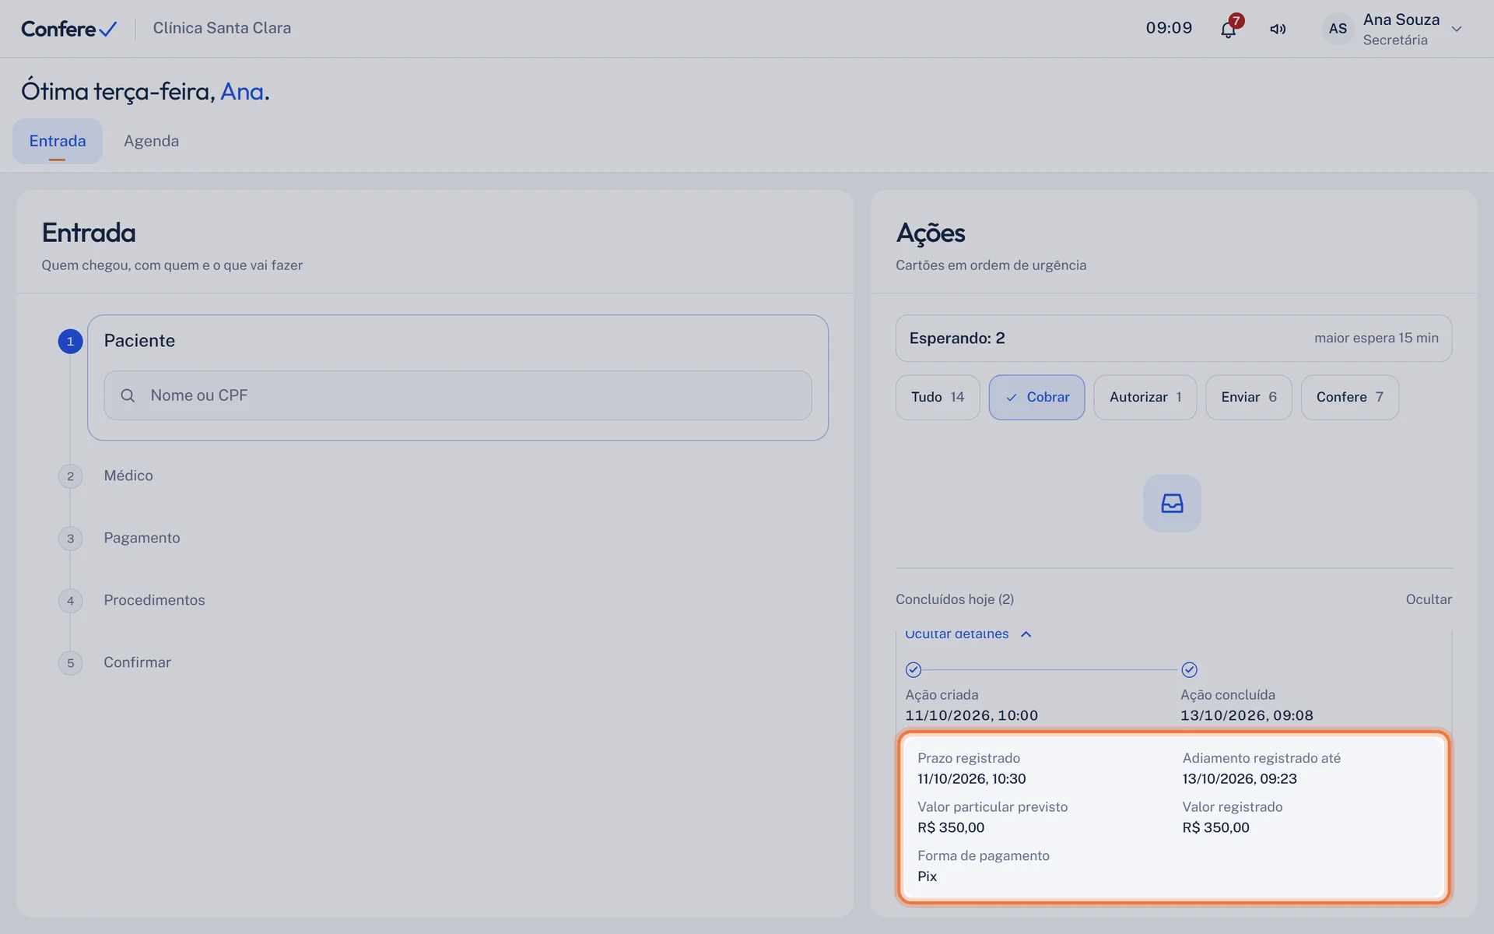The height and width of the screenshot is (934, 1494).
Task: Click the Pix payment method value
Action: coord(927,876)
